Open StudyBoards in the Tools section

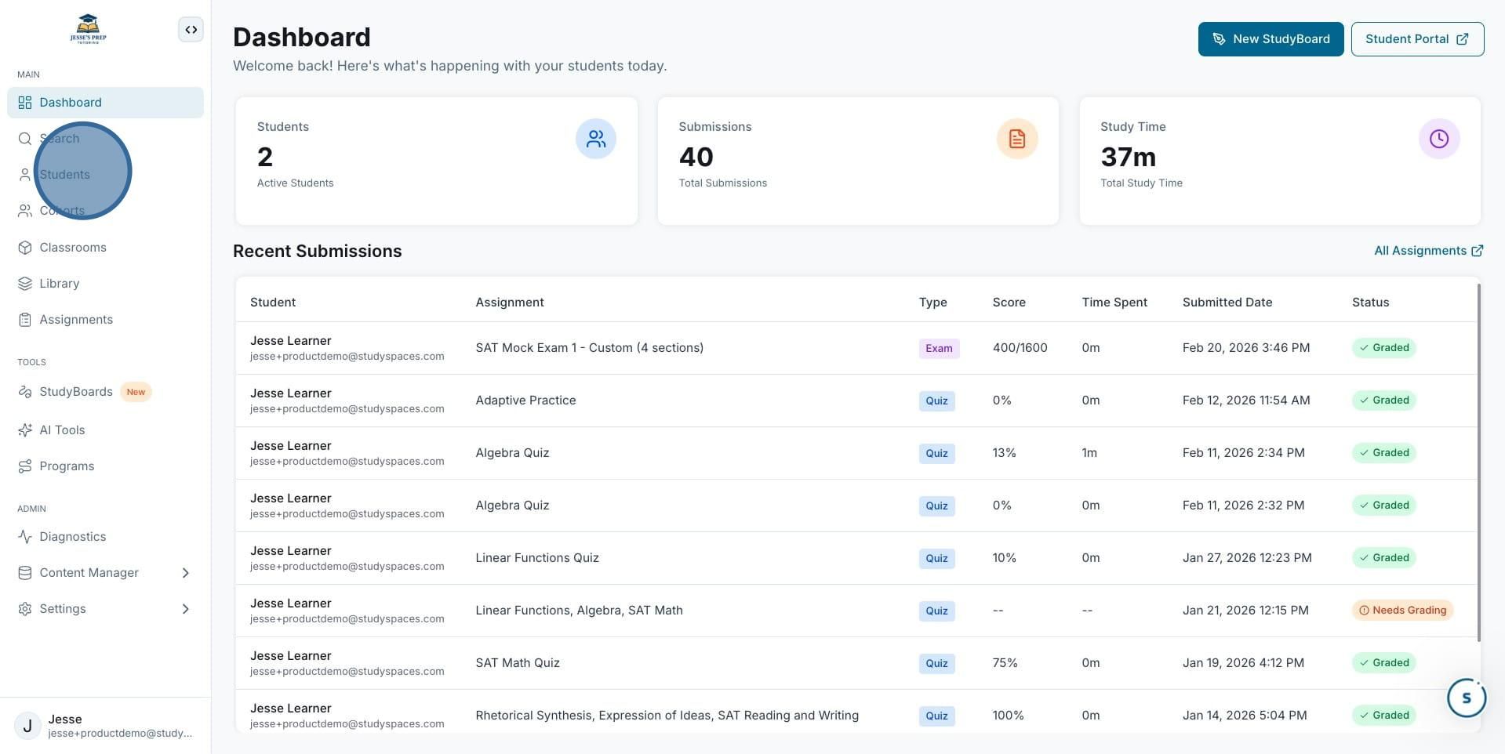pyautogui.click(x=105, y=392)
